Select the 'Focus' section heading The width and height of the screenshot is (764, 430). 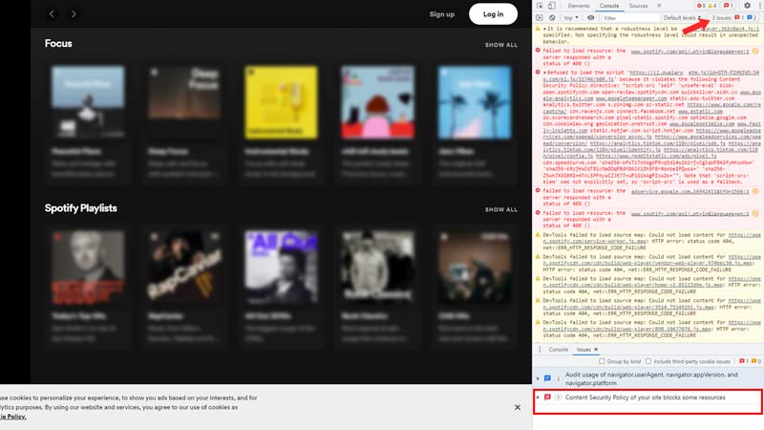click(x=58, y=43)
